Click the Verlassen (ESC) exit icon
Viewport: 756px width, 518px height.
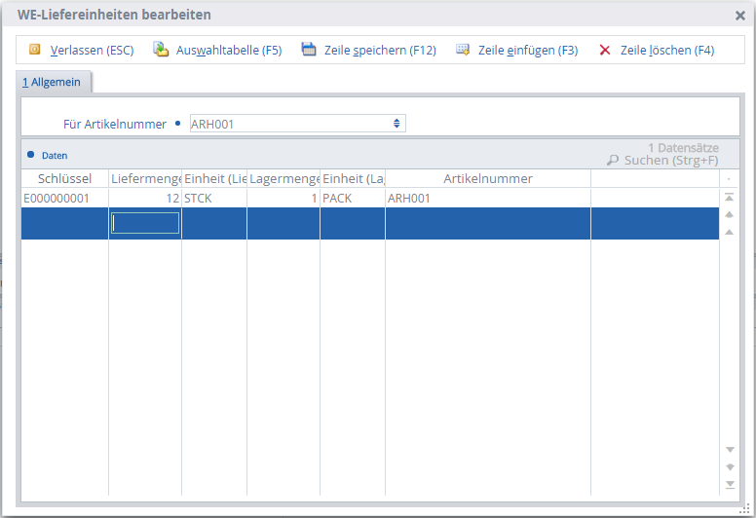click(x=35, y=50)
